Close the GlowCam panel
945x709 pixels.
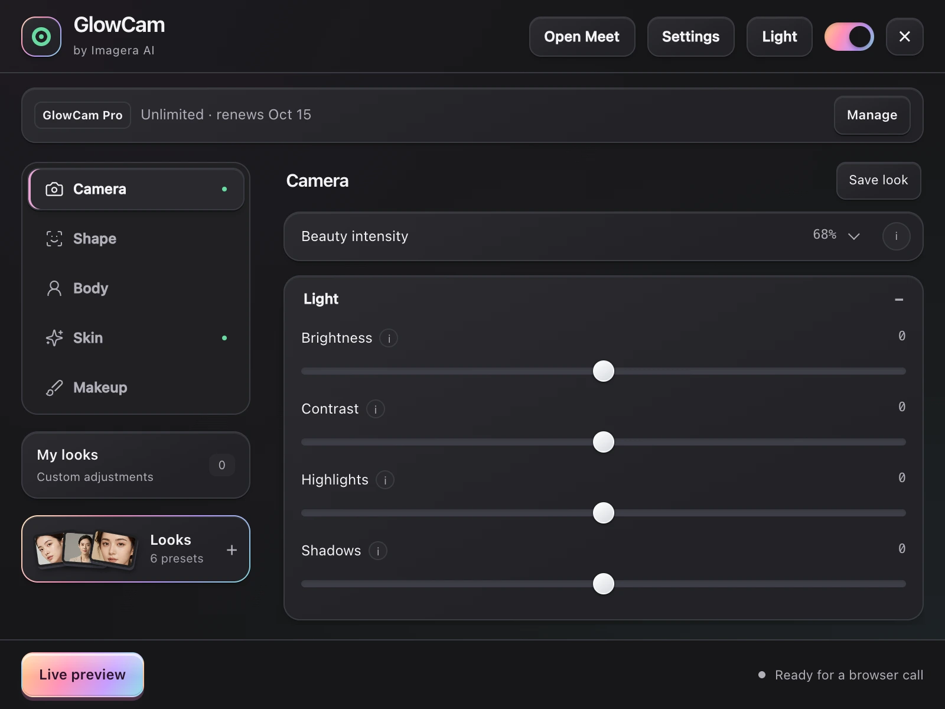[904, 37]
